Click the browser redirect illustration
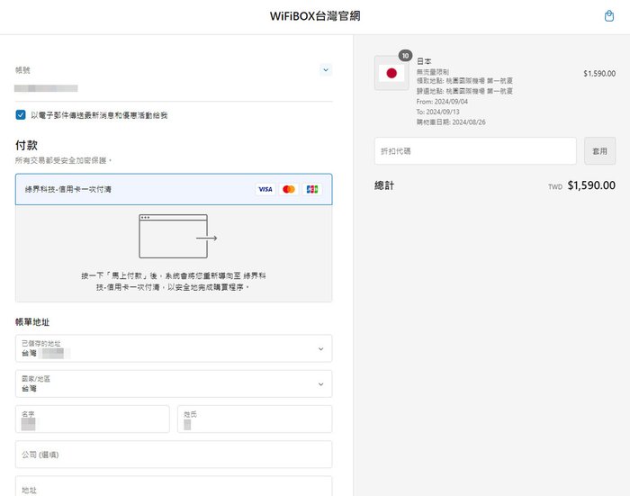Screen dimensions: 630x496 [x=178, y=237]
